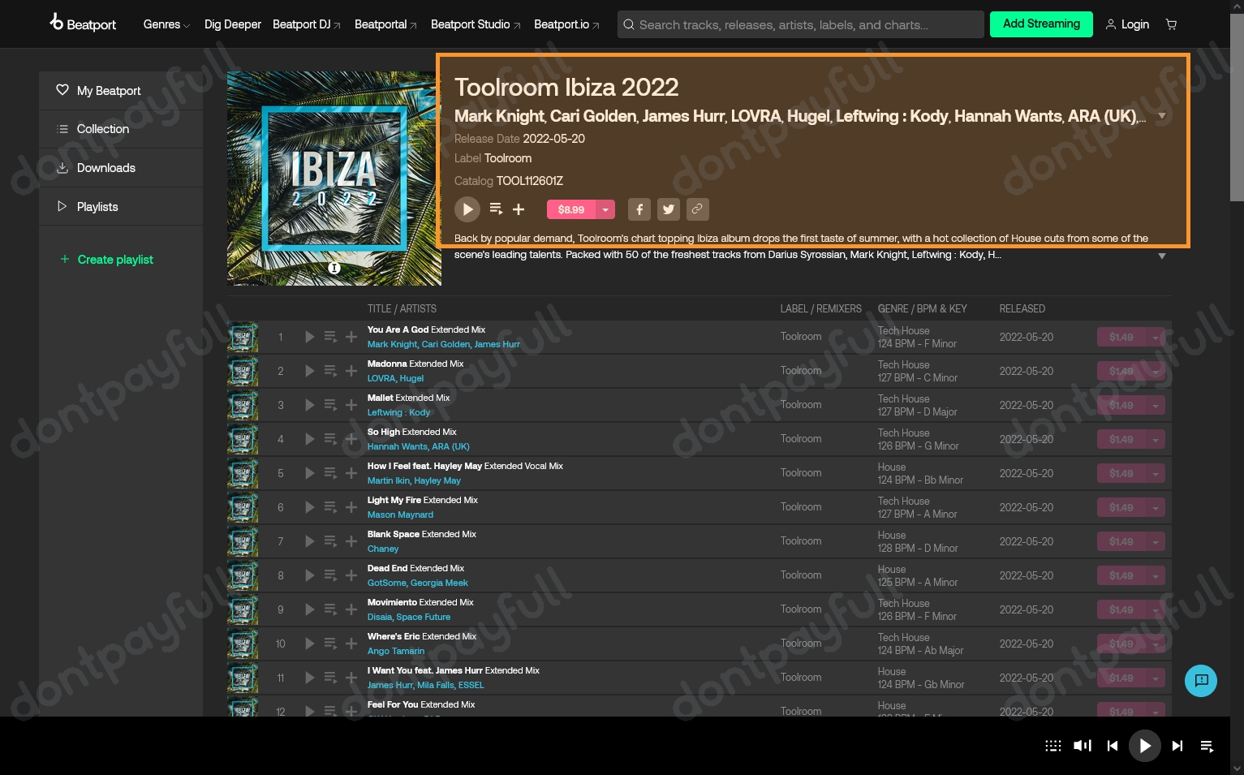Add "Madonna" to the play queue

pos(331,371)
